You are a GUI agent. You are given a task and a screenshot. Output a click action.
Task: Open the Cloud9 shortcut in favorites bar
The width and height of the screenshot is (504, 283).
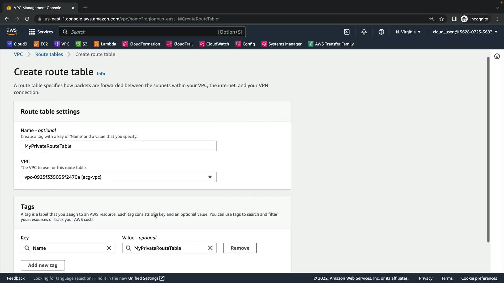17,44
